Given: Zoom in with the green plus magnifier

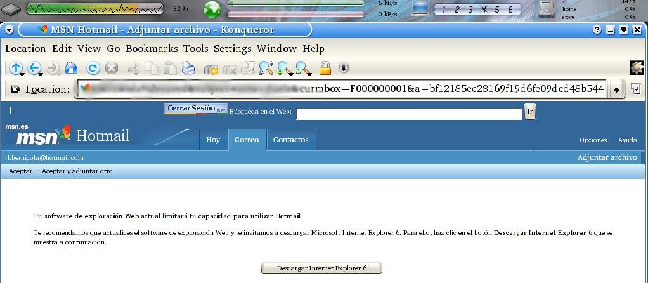Looking at the screenshot, I should (284, 68).
